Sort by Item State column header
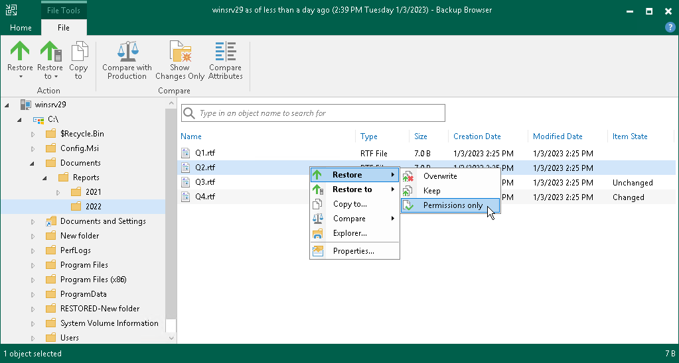The height and width of the screenshot is (363, 679). coord(630,136)
